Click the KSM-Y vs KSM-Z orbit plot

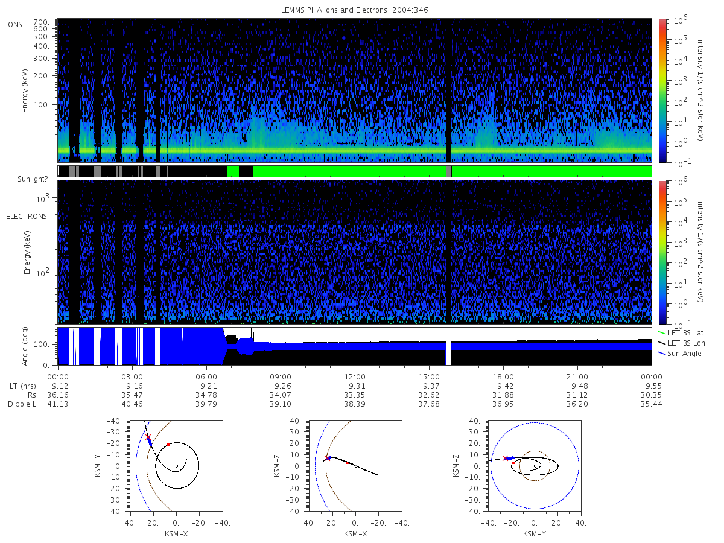point(535,466)
